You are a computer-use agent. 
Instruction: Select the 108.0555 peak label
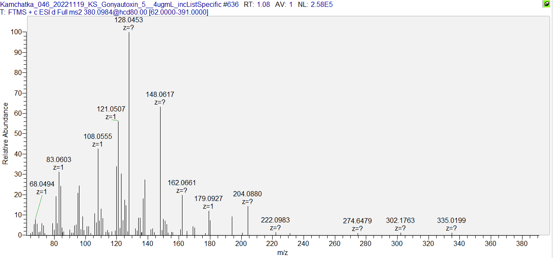point(98,137)
